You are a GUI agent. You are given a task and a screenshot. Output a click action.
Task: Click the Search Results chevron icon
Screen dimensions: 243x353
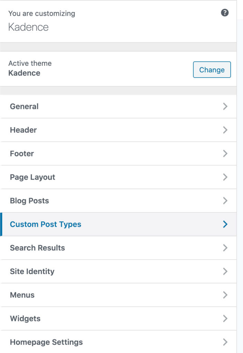click(x=225, y=248)
